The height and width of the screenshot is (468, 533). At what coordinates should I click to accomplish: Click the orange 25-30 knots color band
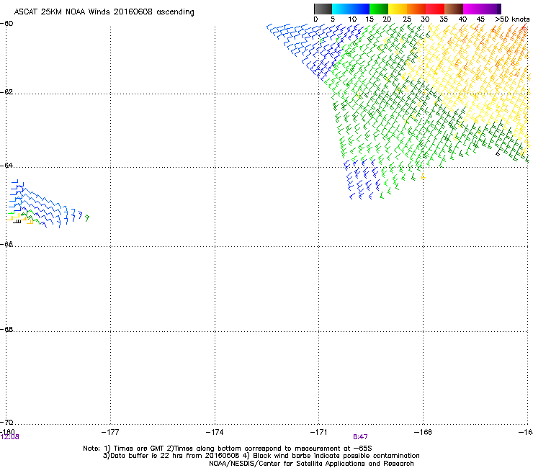point(416,9)
